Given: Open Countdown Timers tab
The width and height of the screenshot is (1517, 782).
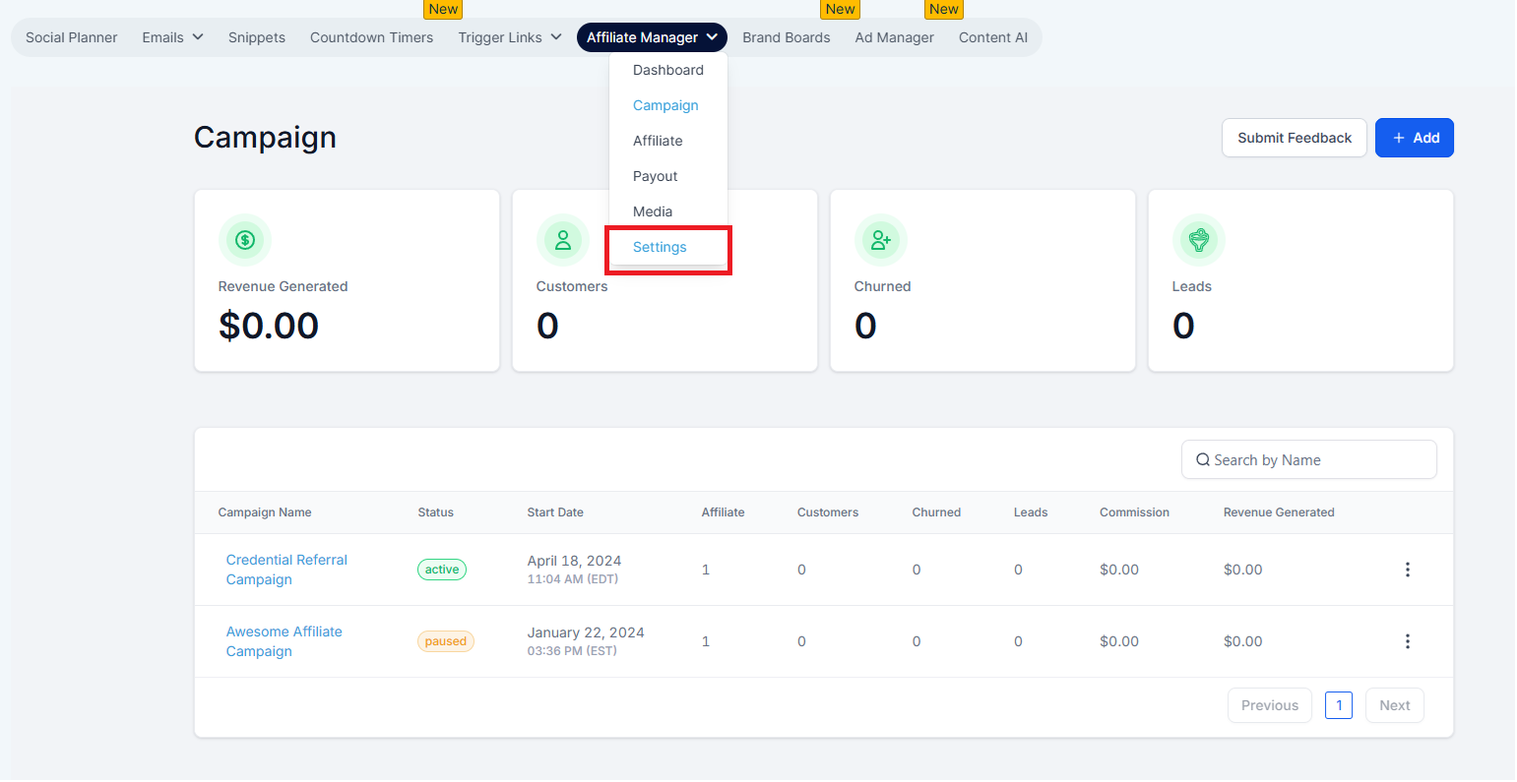Looking at the screenshot, I should pos(371,37).
